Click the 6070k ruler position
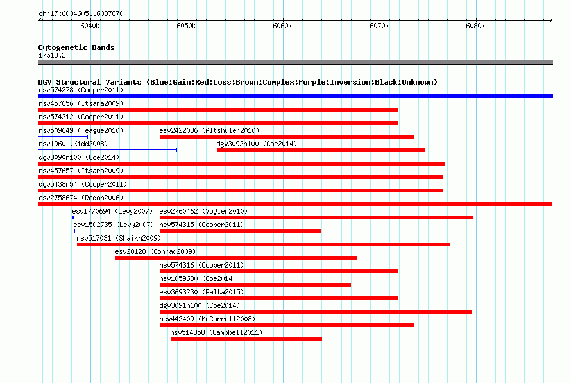 coord(379,26)
